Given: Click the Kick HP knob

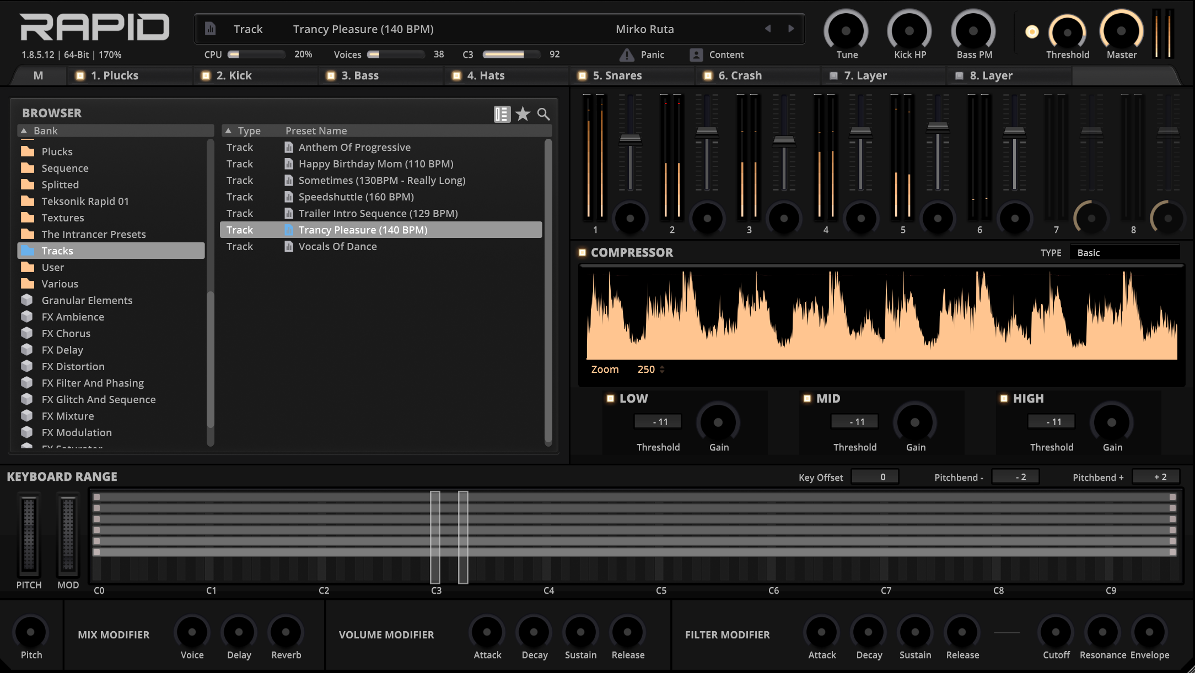Looking at the screenshot, I should [x=909, y=30].
